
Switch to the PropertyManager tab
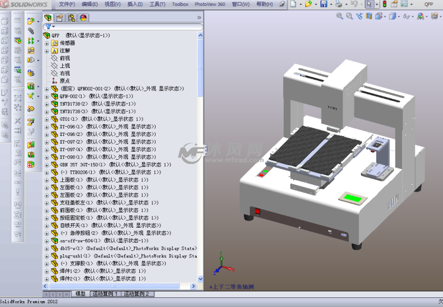click(59, 18)
